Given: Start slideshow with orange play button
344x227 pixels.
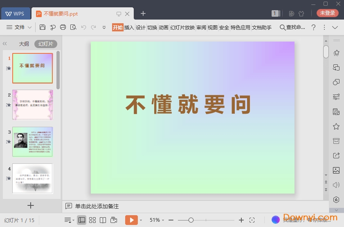Looking at the screenshot, I should pos(131,220).
